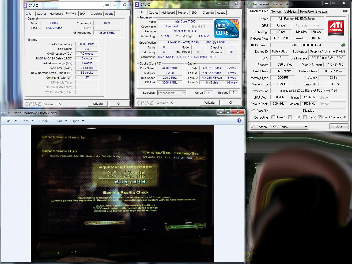The height and width of the screenshot is (264, 352).
Task: Click E-mail in Photo Viewer toolbar
Action: pos(43,121)
